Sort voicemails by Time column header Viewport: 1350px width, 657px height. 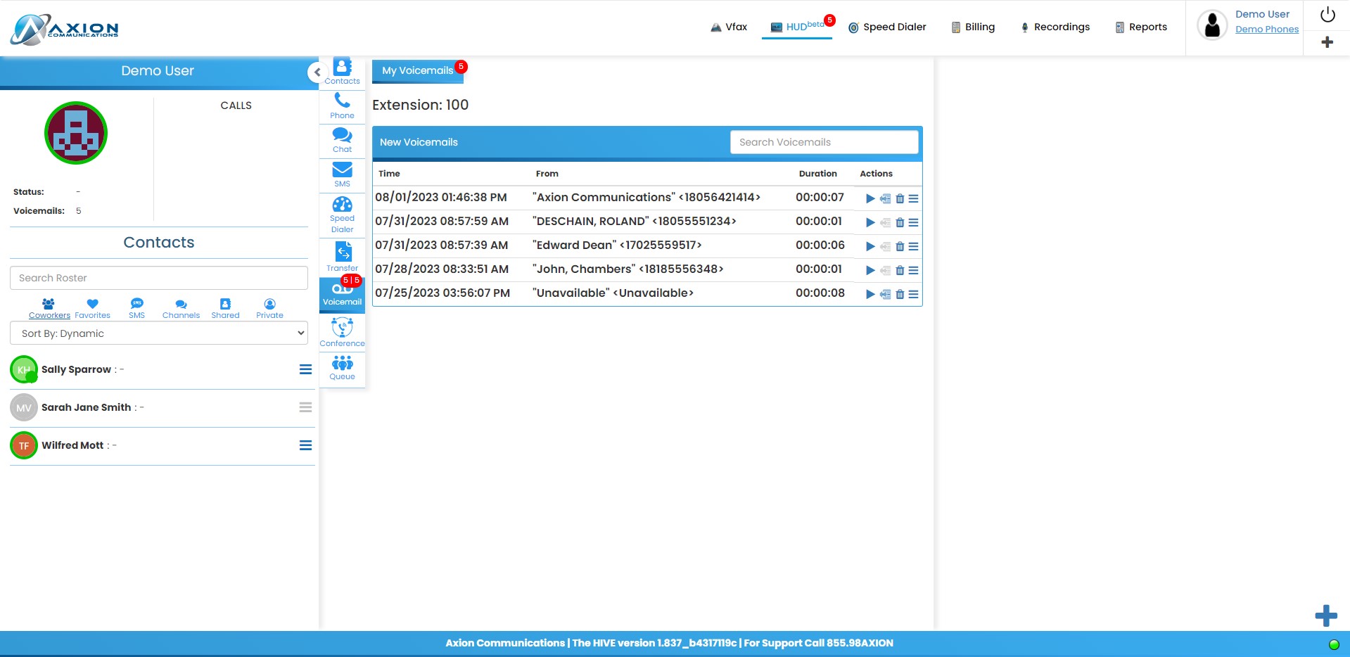pyautogui.click(x=389, y=174)
